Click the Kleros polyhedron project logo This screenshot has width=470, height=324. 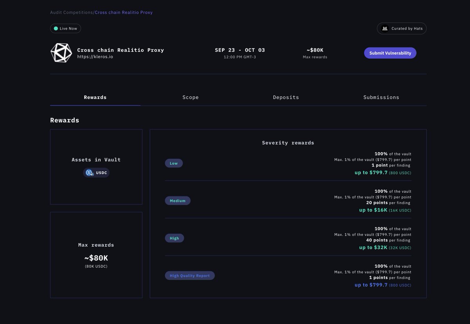coord(61,53)
